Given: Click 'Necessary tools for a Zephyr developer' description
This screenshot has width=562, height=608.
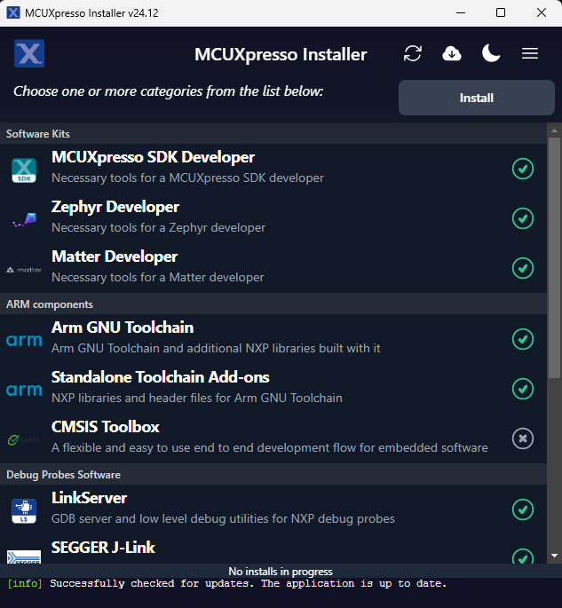Looking at the screenshot, I should [158, 227].
